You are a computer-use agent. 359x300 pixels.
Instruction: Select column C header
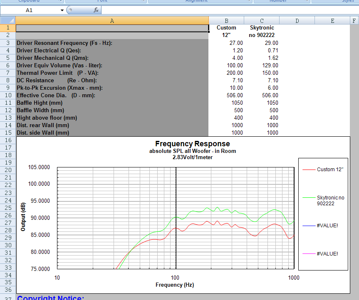coord(262,21)
